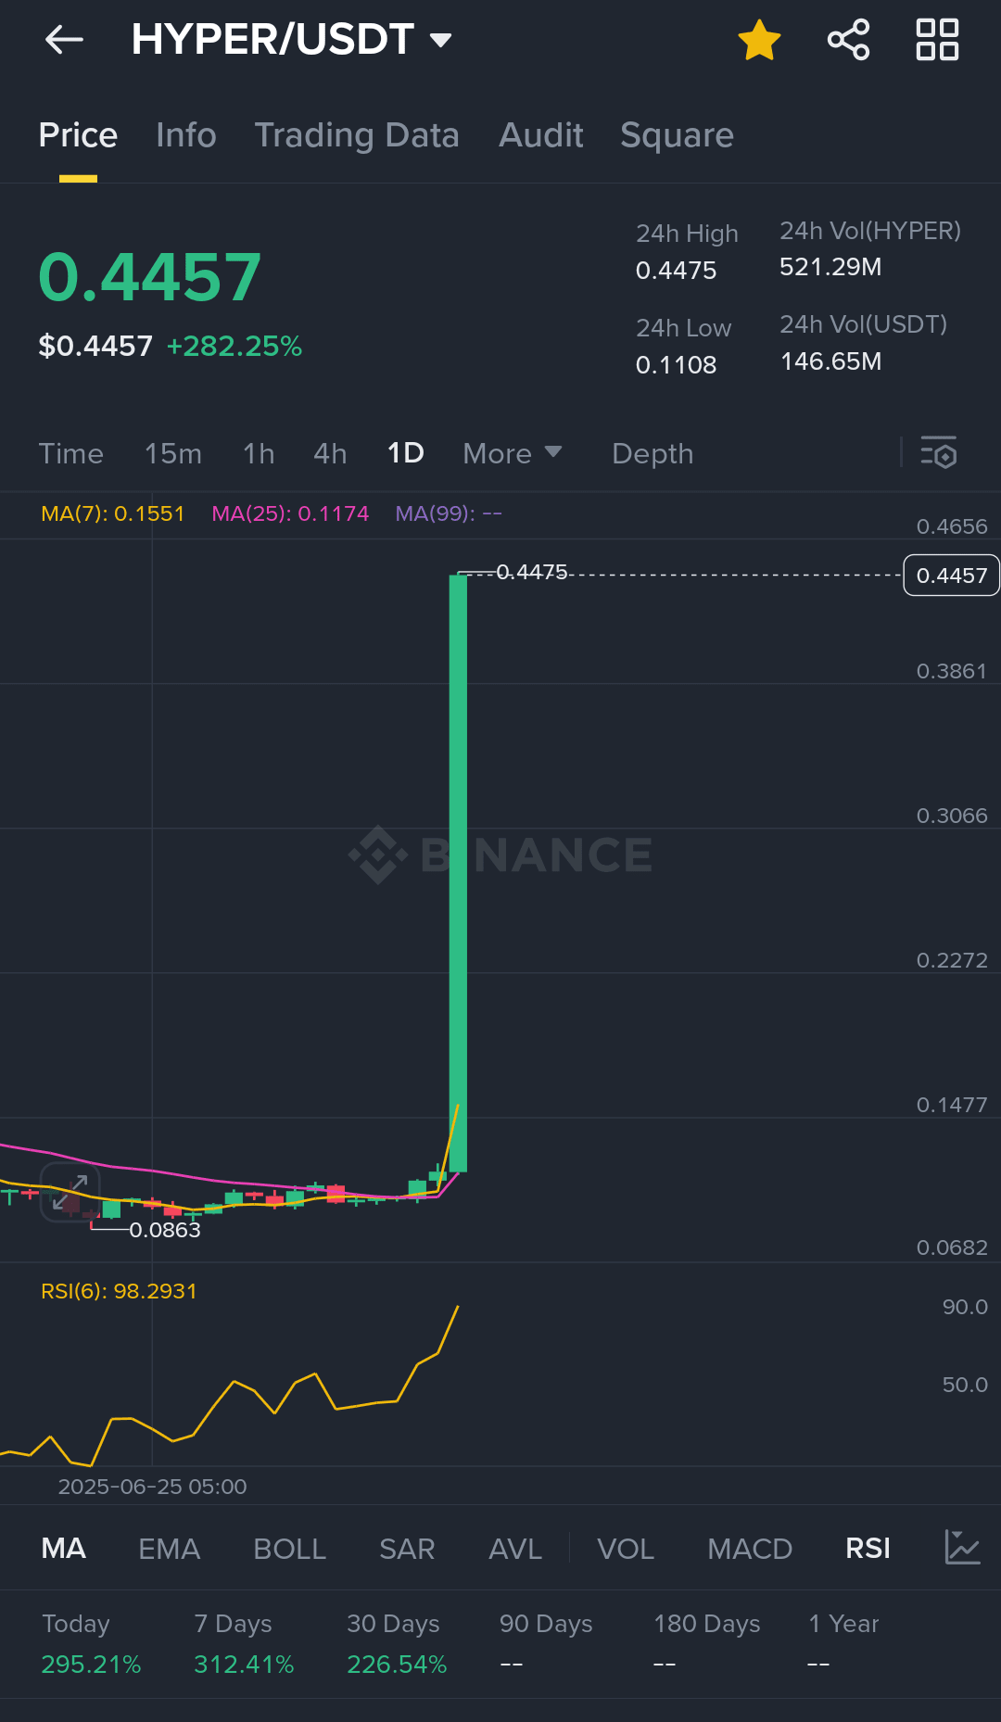Click the 24h Low value 0.1108
Image resolution: width=1001 pixels, height=1722 pixels.
676,365
